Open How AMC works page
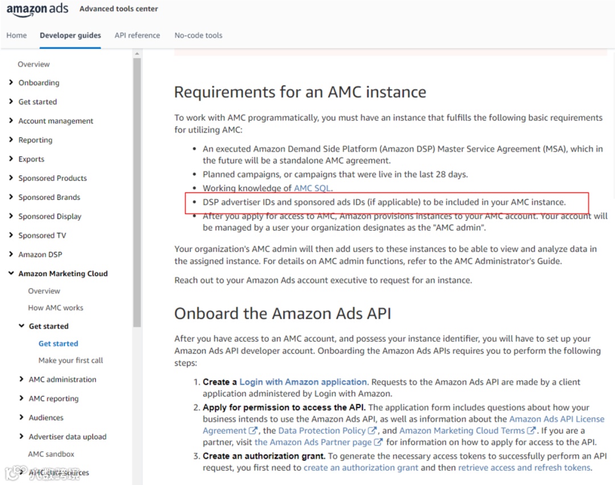The image size is (615, 485). tap(56, 308)
